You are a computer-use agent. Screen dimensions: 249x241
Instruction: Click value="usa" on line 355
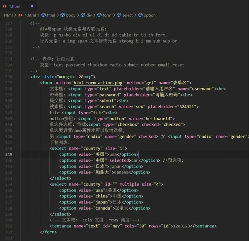[x=92, y=190]
